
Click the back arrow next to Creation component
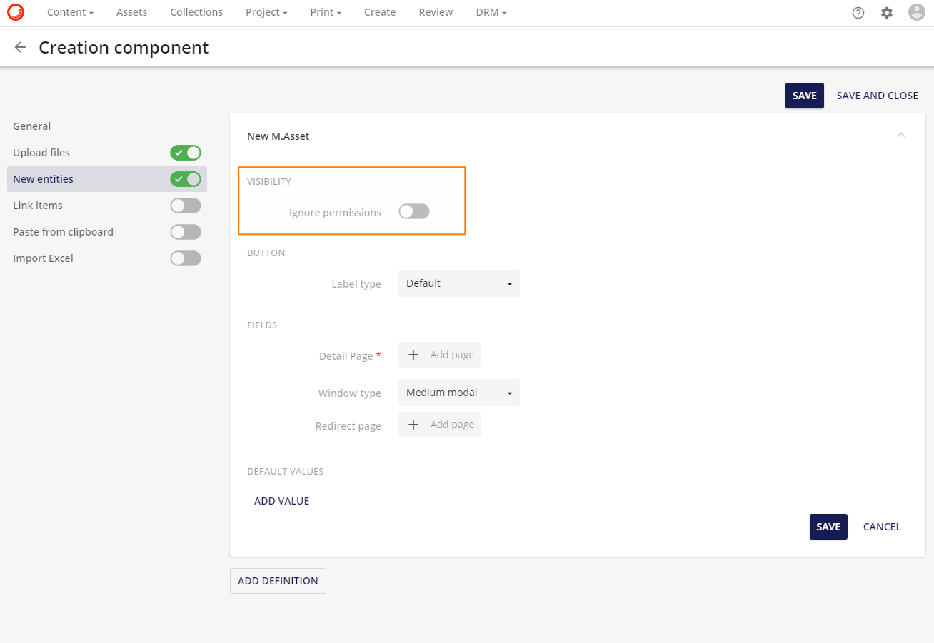19,47
